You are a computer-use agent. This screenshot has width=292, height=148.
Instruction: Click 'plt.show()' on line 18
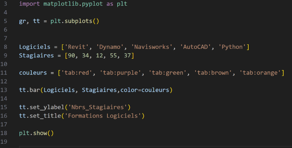pyautogui.click(x=36, y=133)
